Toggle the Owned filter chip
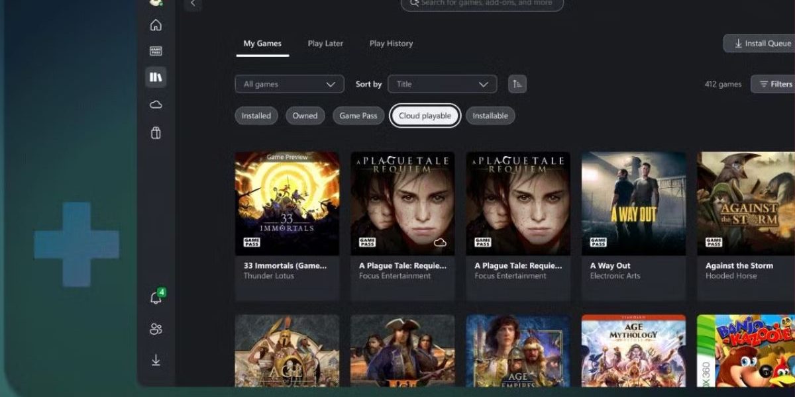Image resolution: width=795 pixels, height=397 pixels. pyautogui.click(x=305, y=116)
